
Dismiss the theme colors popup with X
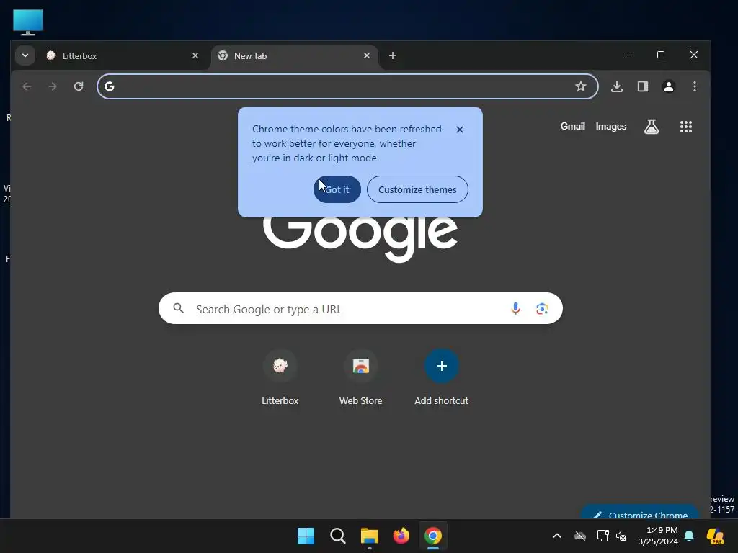[x=460, y=130]
